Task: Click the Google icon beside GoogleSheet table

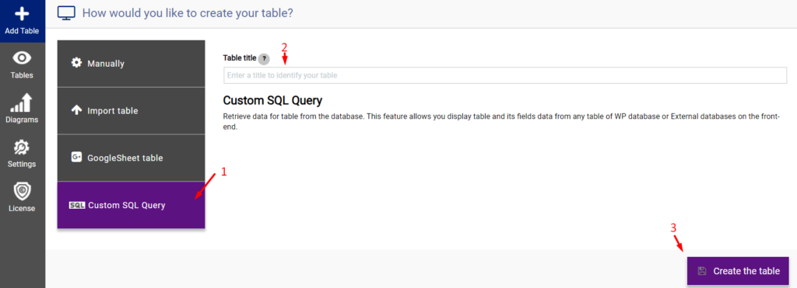Action: tap(77, 158)
